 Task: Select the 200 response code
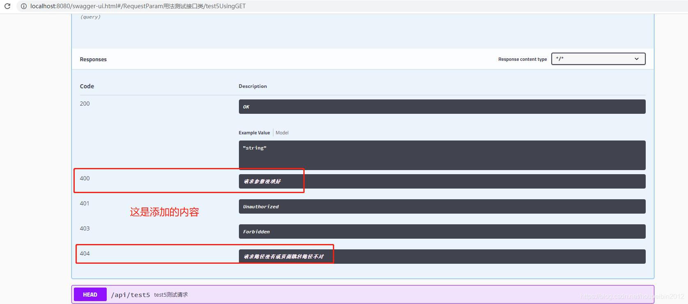[x=85, y=104]
